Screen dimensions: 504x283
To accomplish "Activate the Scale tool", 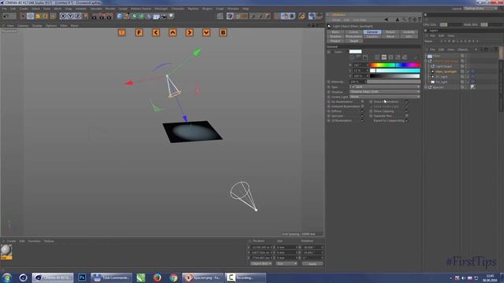I will point(38,16).
